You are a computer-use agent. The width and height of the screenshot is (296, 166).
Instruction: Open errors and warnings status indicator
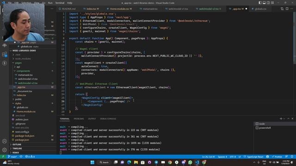[30, 157]
